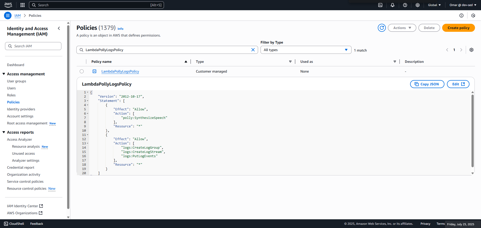The height and width of the screenshot is (228, 481).
Task: Collapse the IAM sidebar with arrow icon
Action: click(x=59, y=28)
